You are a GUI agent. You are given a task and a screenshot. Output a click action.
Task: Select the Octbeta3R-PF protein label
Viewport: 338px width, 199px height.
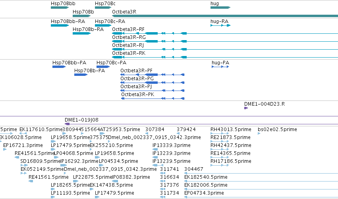[137, 71]
